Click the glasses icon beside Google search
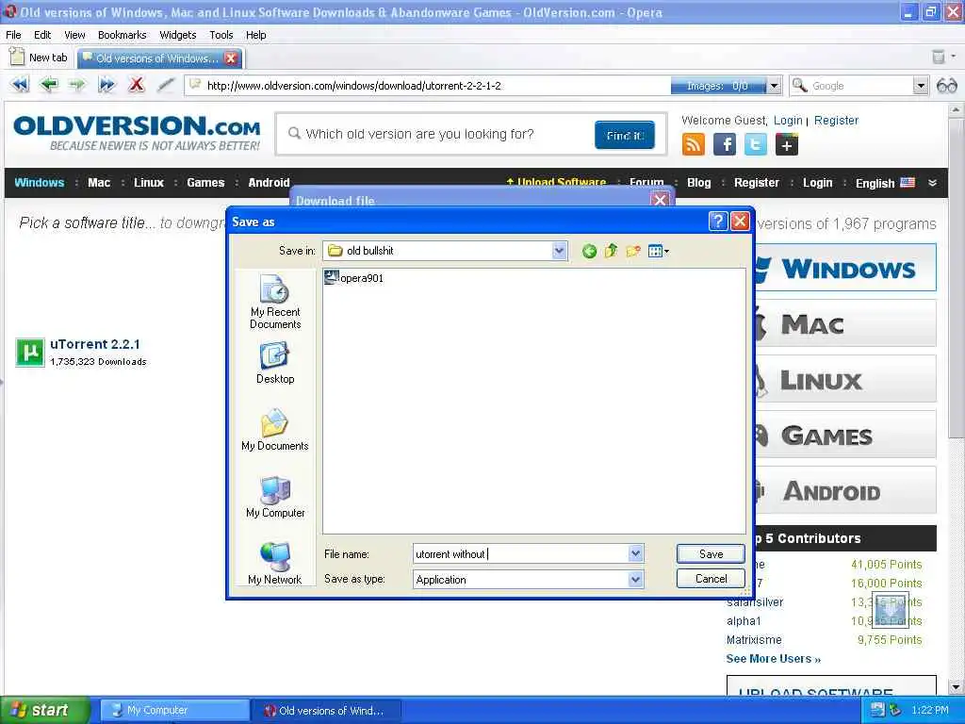 (946, 86)
